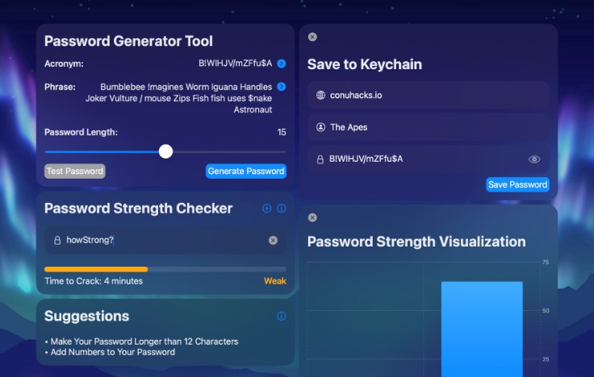Click the Generate Password button
The width and height of the screenshot is (594, 377).
pos(246,171)
